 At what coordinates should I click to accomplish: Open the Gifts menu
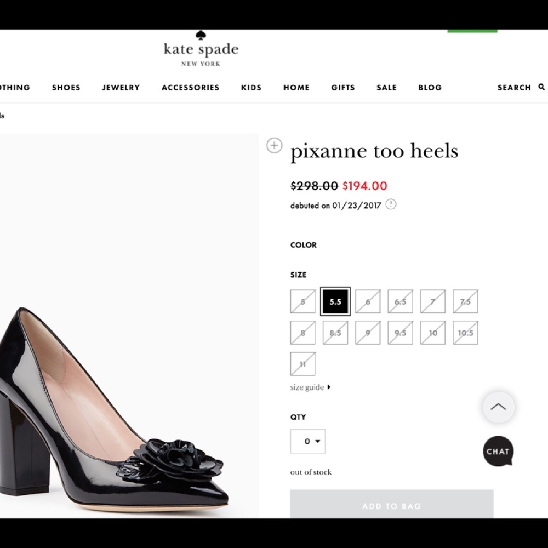click(343, 87)
